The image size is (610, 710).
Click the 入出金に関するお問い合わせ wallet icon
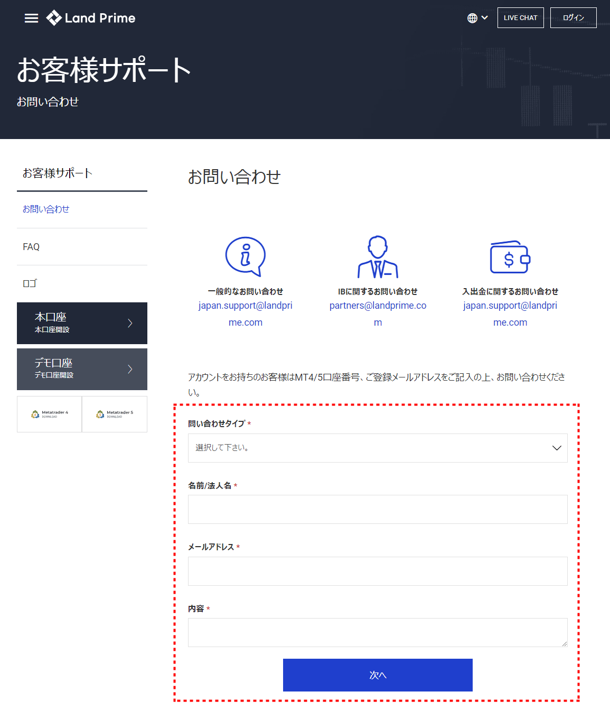509,257
